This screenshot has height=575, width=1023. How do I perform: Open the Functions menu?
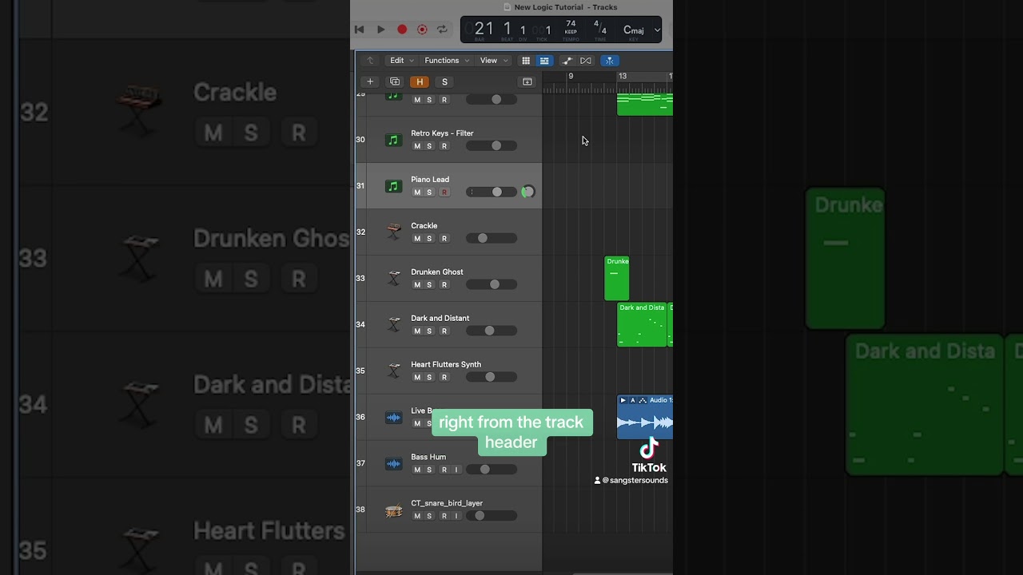click(x=446, y=61)
